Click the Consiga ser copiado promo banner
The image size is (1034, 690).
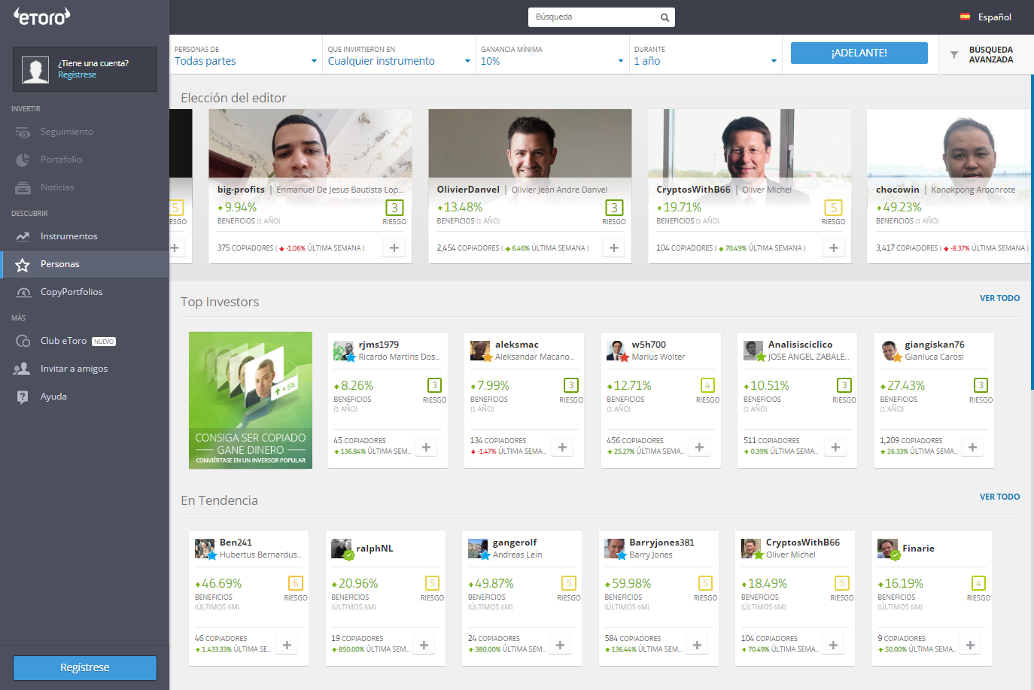251,400
